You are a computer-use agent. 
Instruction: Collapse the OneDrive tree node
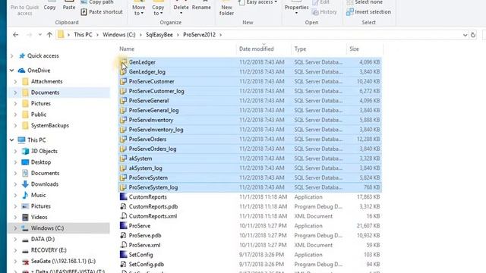(x=12, y=71)
